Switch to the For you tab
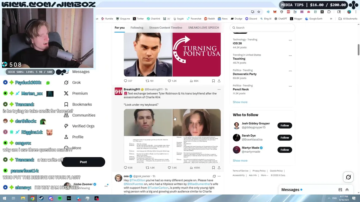 point(120,27)
